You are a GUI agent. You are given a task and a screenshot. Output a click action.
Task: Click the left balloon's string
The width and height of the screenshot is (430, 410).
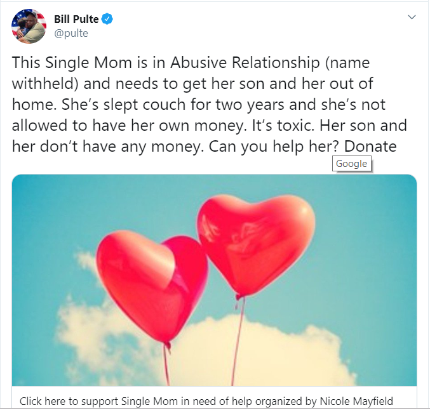pyautogui.click(x=166, y=364)
